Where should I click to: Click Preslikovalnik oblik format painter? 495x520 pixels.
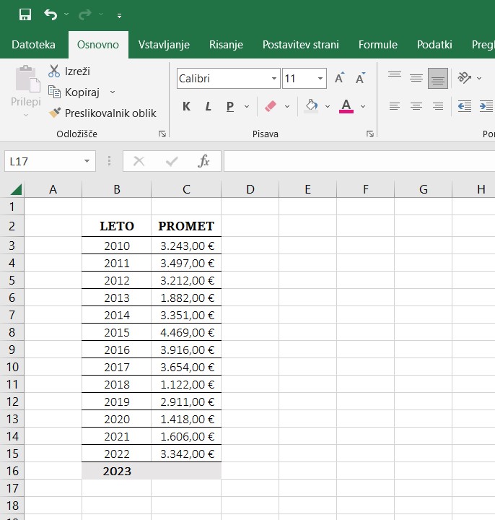[102, 113]
